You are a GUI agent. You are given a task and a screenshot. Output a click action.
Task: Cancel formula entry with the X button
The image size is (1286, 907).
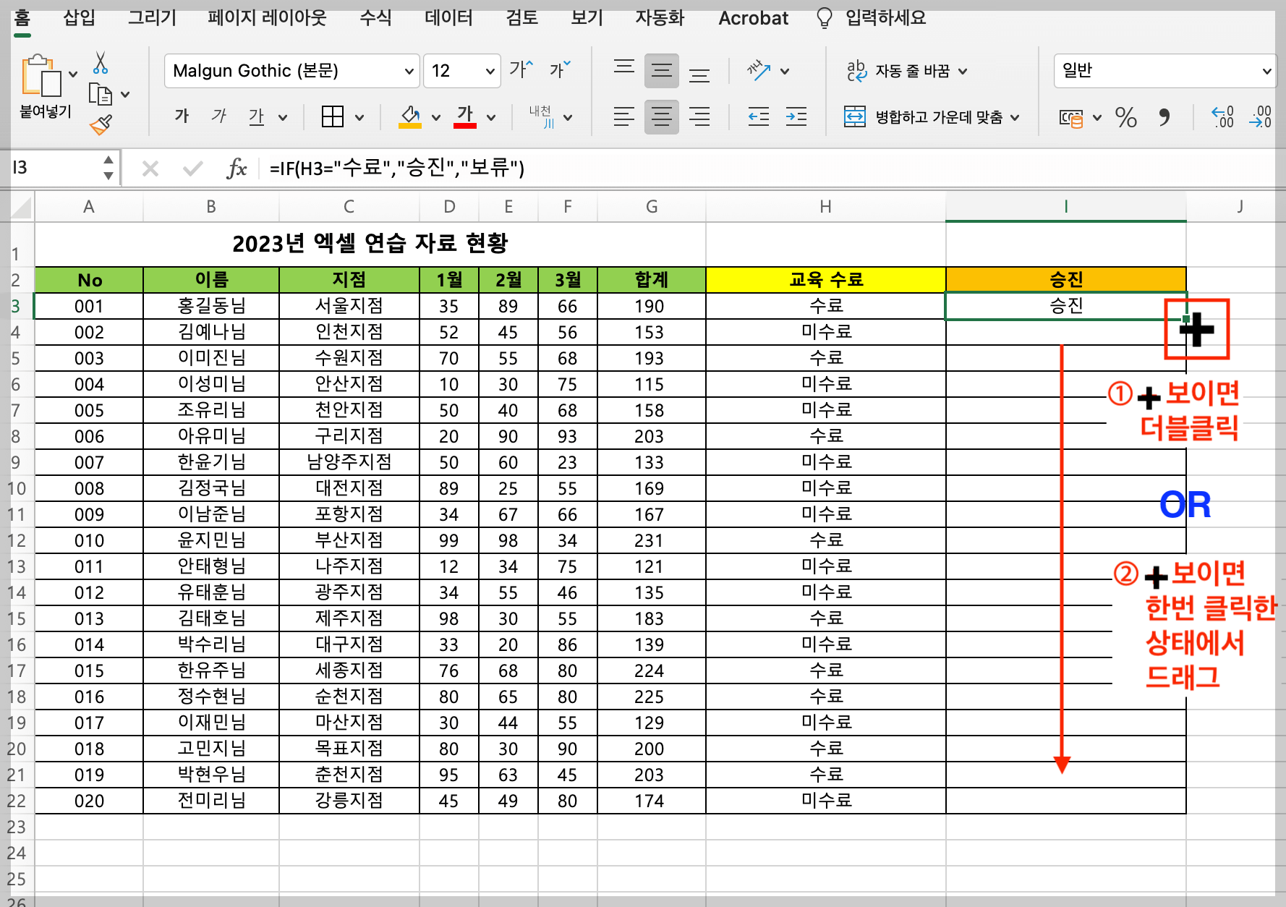(150, 168)
